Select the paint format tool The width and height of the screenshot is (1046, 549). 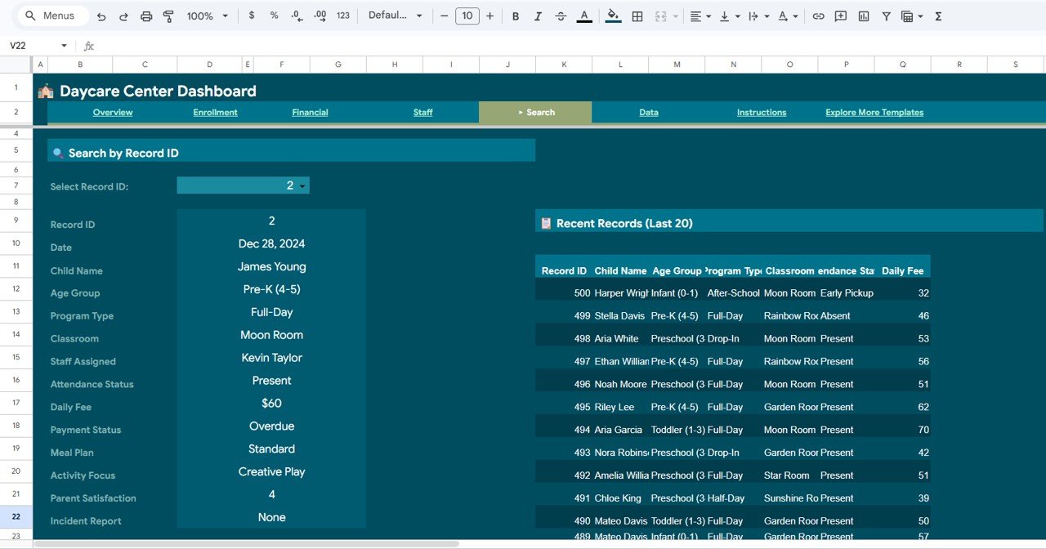point(168,16)
